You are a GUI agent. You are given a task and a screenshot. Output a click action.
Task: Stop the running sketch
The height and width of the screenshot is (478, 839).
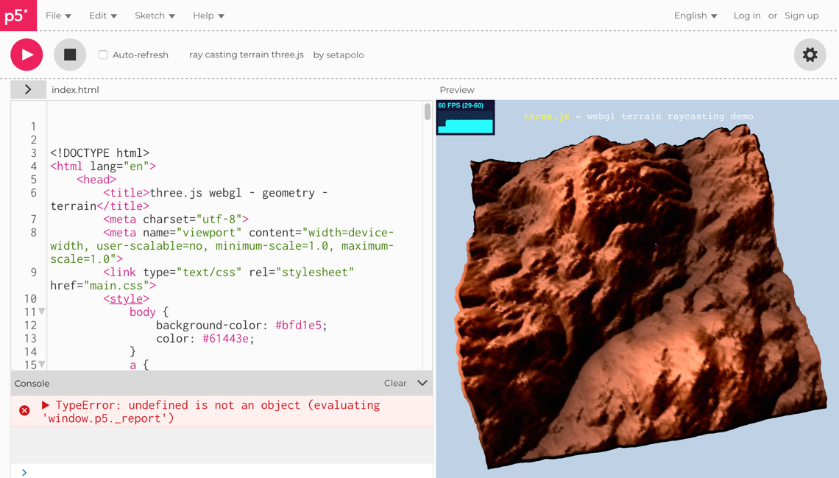point(70,55)
